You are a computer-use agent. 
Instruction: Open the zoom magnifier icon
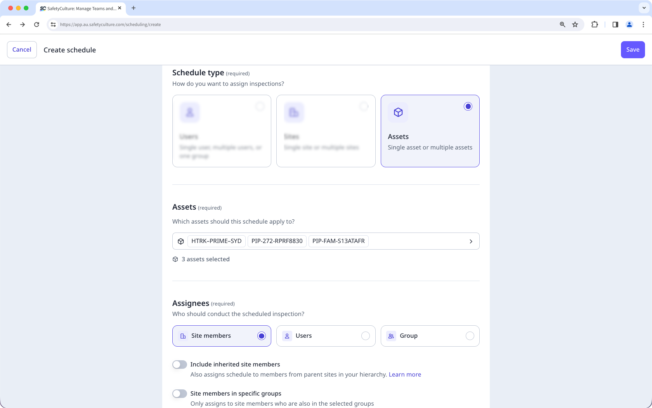[562, 24]
